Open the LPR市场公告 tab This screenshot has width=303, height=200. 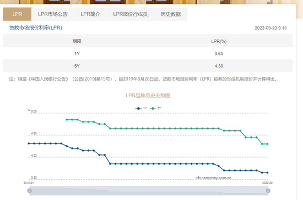(x=53, y=14)
